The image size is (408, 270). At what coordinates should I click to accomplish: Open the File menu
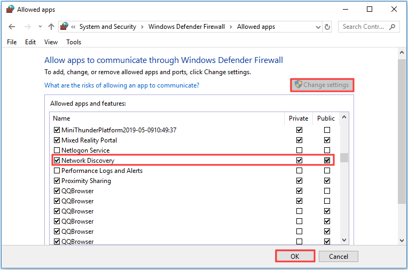(x=12, y=42)
